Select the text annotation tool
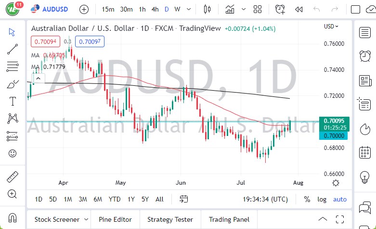 tap(13, 101)
